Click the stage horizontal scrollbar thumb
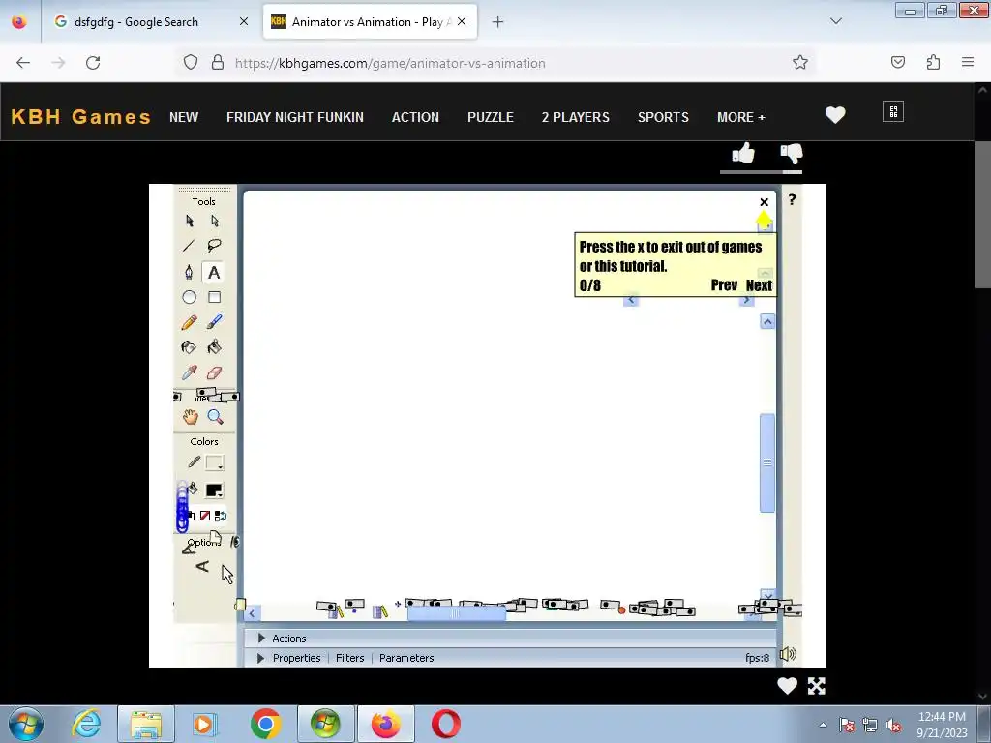This screenshot has height=743, width=991. tap(457, 612)
